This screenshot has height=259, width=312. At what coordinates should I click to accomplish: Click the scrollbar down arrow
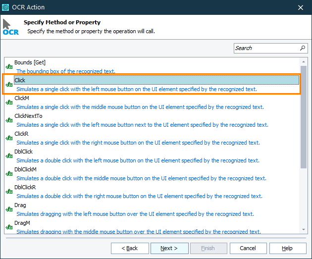pyautogui.click(x=304, y=229)
